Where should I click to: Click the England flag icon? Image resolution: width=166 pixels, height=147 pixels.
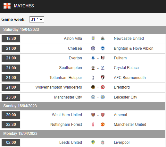click(7, 6)
